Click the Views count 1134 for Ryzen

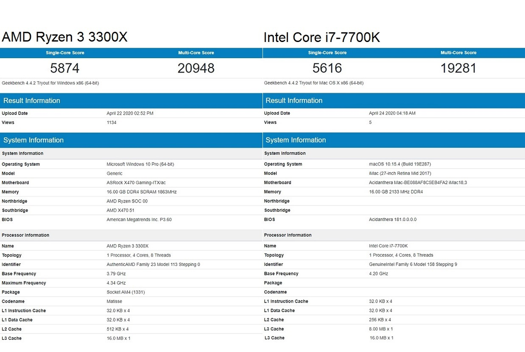[111, 122]
